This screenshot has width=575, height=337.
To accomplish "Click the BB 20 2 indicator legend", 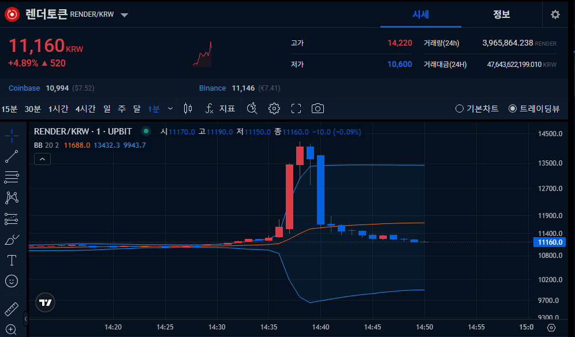I will (47, 145).
